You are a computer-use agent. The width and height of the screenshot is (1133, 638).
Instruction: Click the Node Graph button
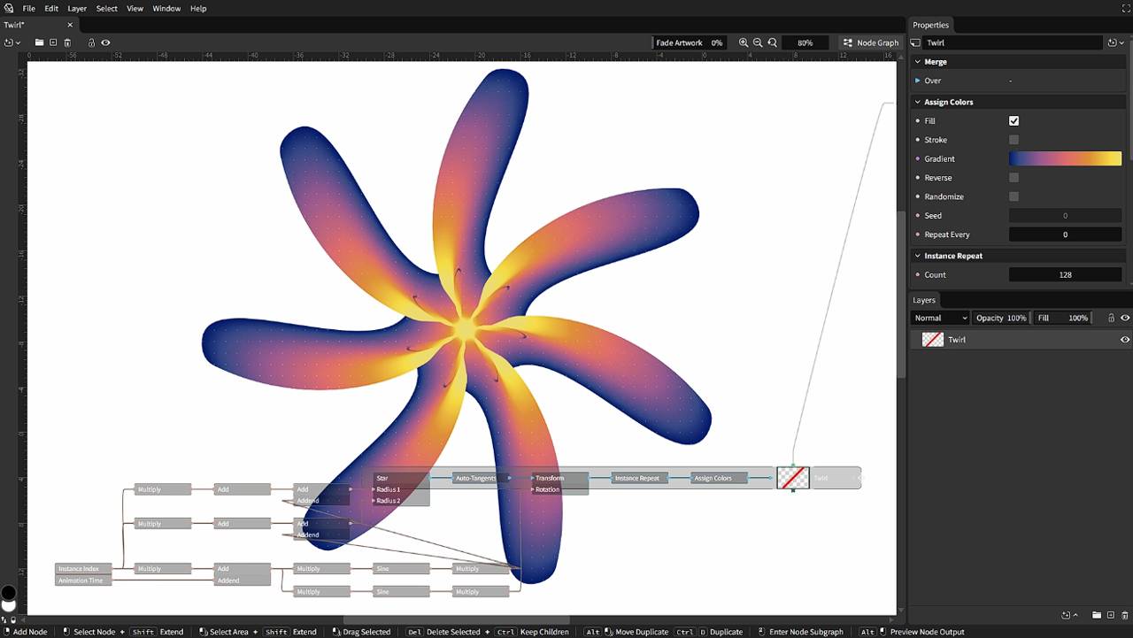coord(870,42)
